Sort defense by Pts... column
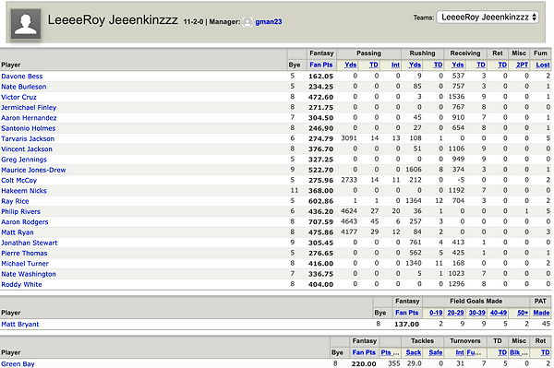554x368 pixels. coord(390,352)
